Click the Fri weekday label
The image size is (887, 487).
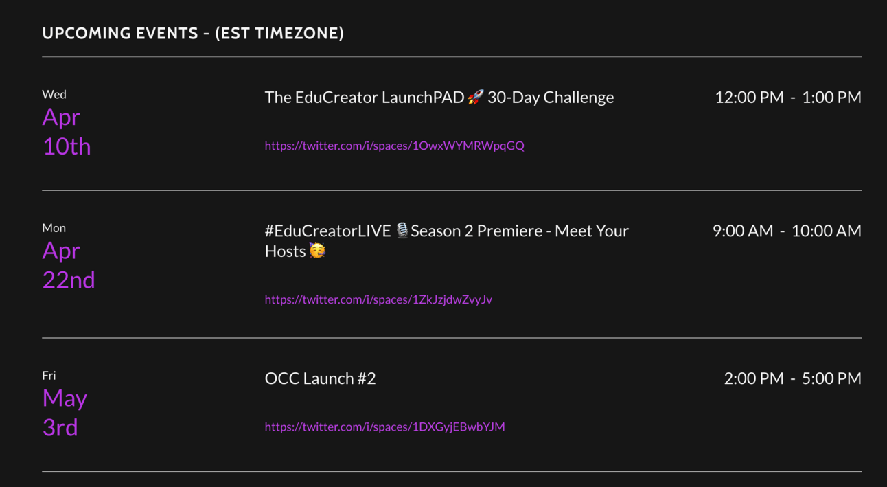pyautogui.click(x=49, y=376)
